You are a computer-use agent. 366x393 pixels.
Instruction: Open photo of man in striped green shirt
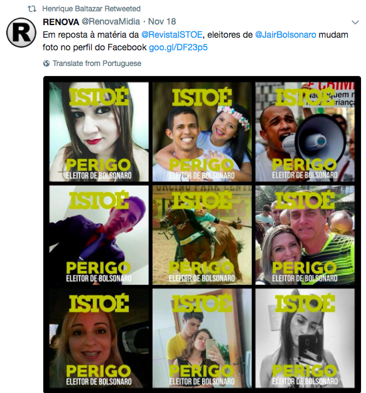[305, 235]
